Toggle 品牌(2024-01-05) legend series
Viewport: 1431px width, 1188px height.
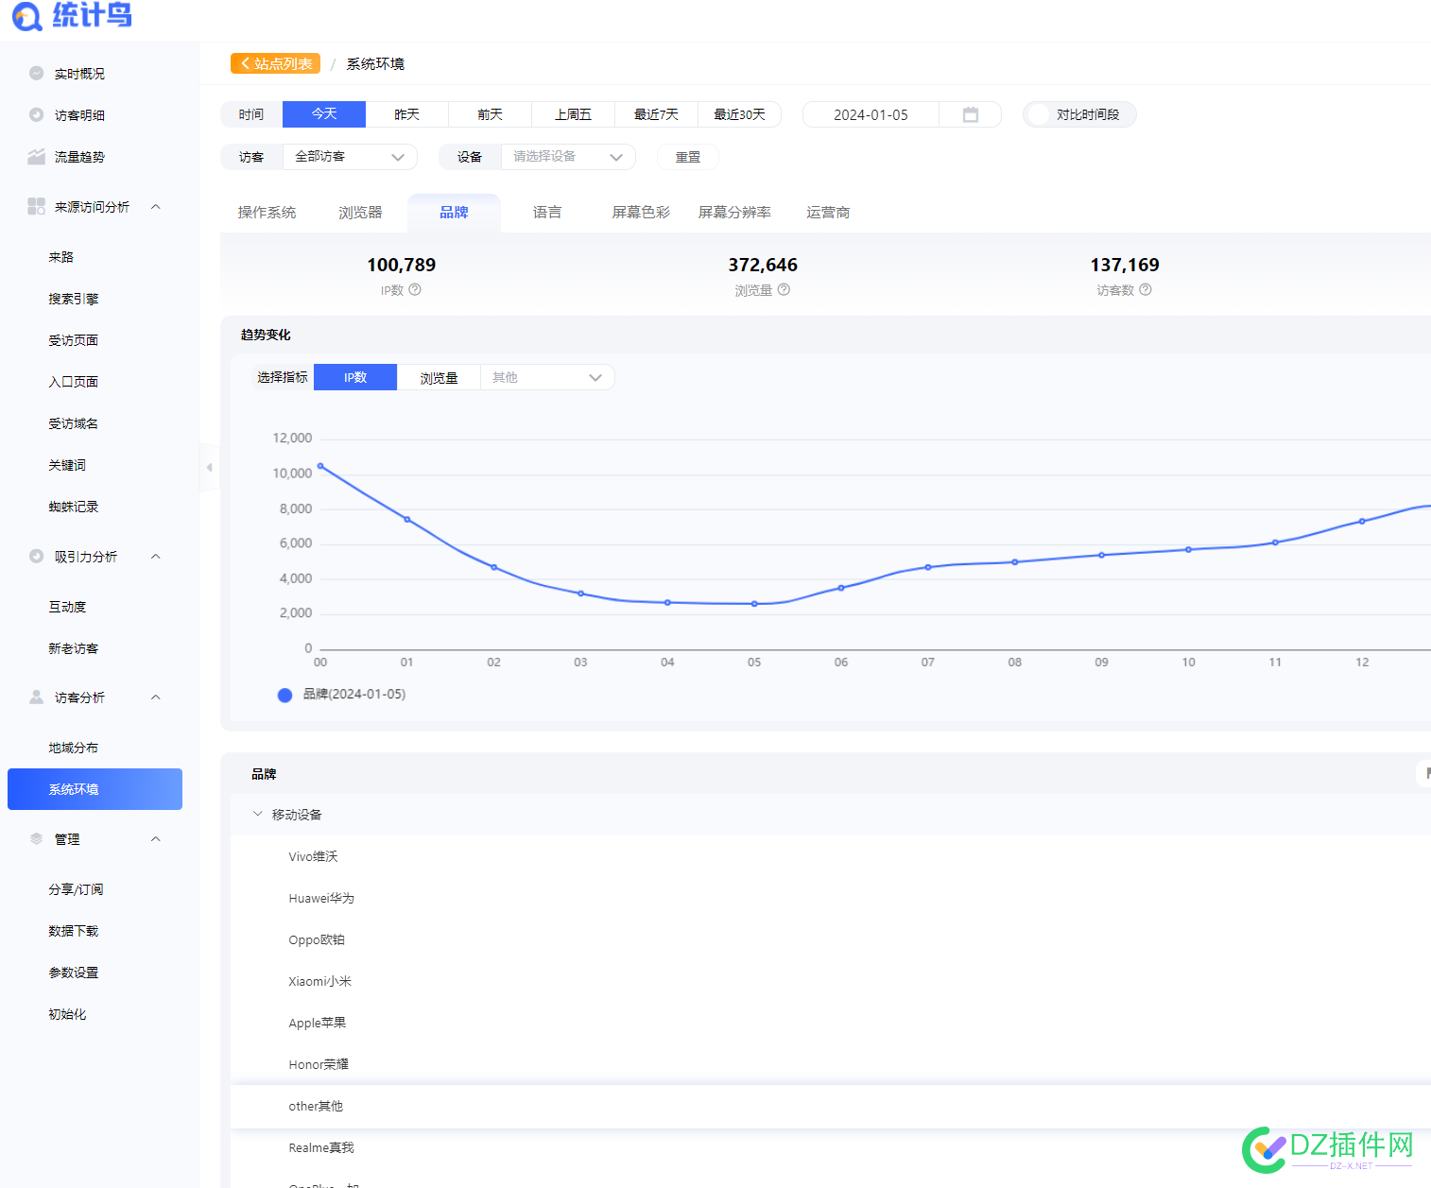[x=341, y=695]
